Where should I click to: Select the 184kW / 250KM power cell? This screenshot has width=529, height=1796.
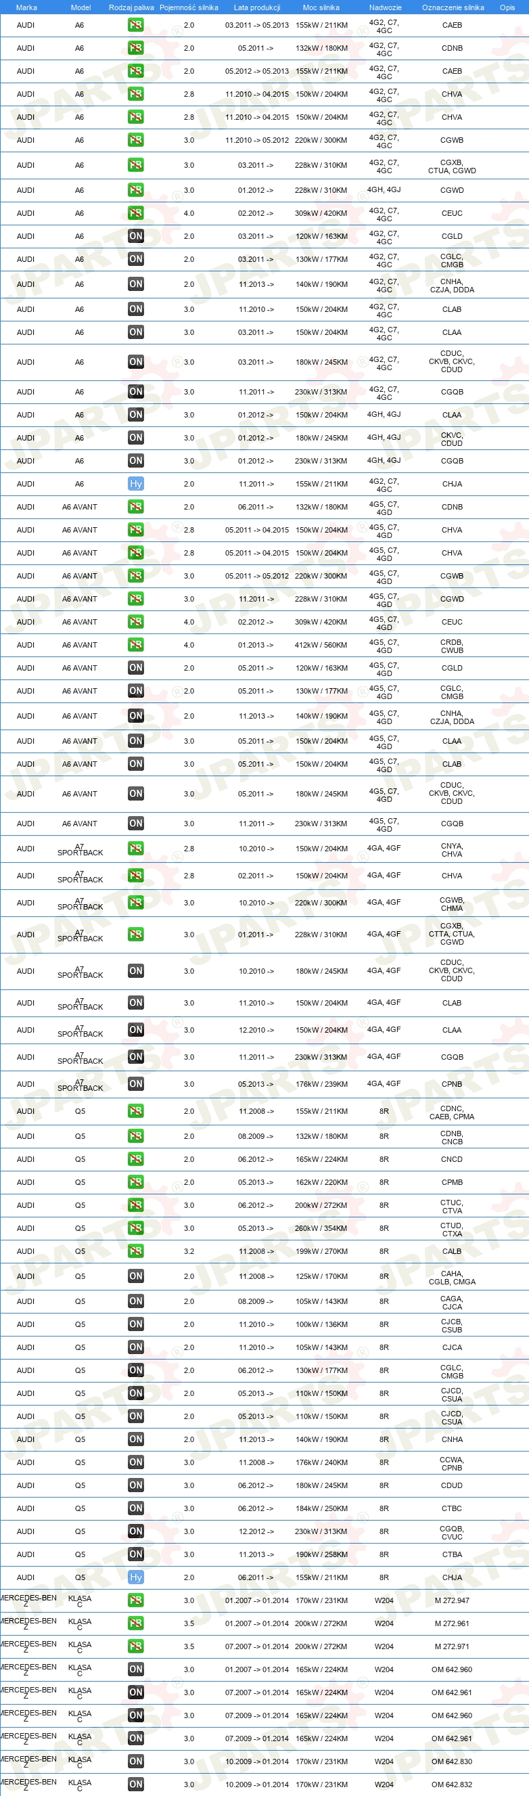click(x=321, y=1508)
